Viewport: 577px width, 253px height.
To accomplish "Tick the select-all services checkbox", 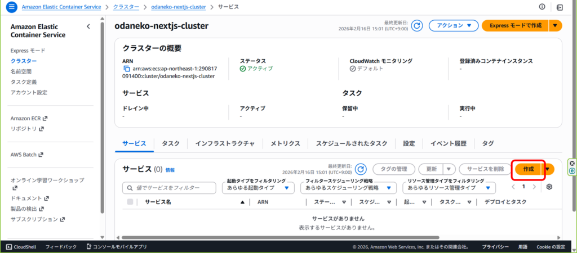I will pos(130,202).
